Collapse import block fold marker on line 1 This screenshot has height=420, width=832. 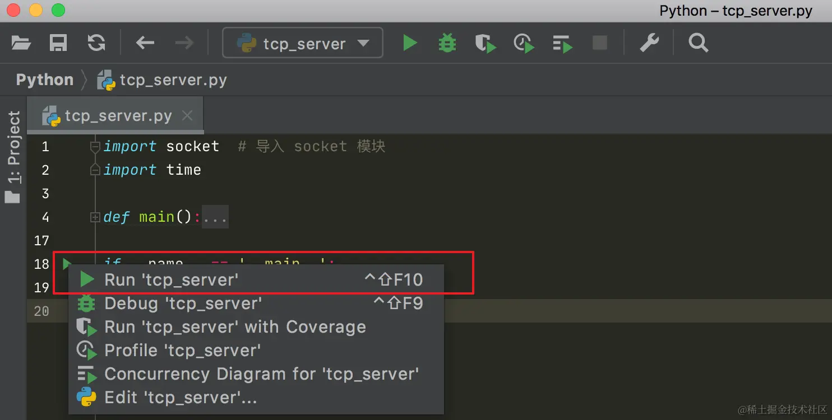tap(95, 147)
